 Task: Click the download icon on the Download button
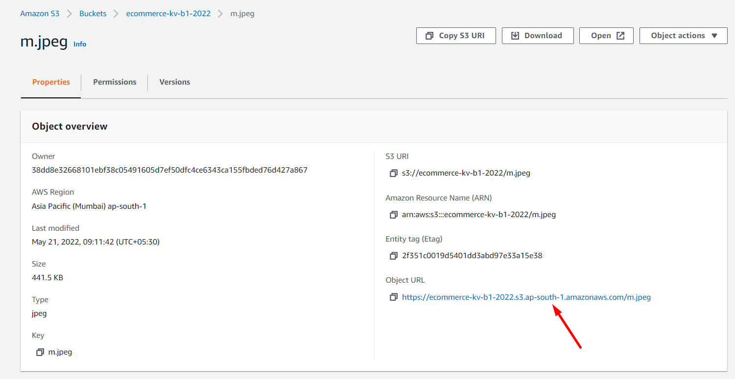point(515,35)
